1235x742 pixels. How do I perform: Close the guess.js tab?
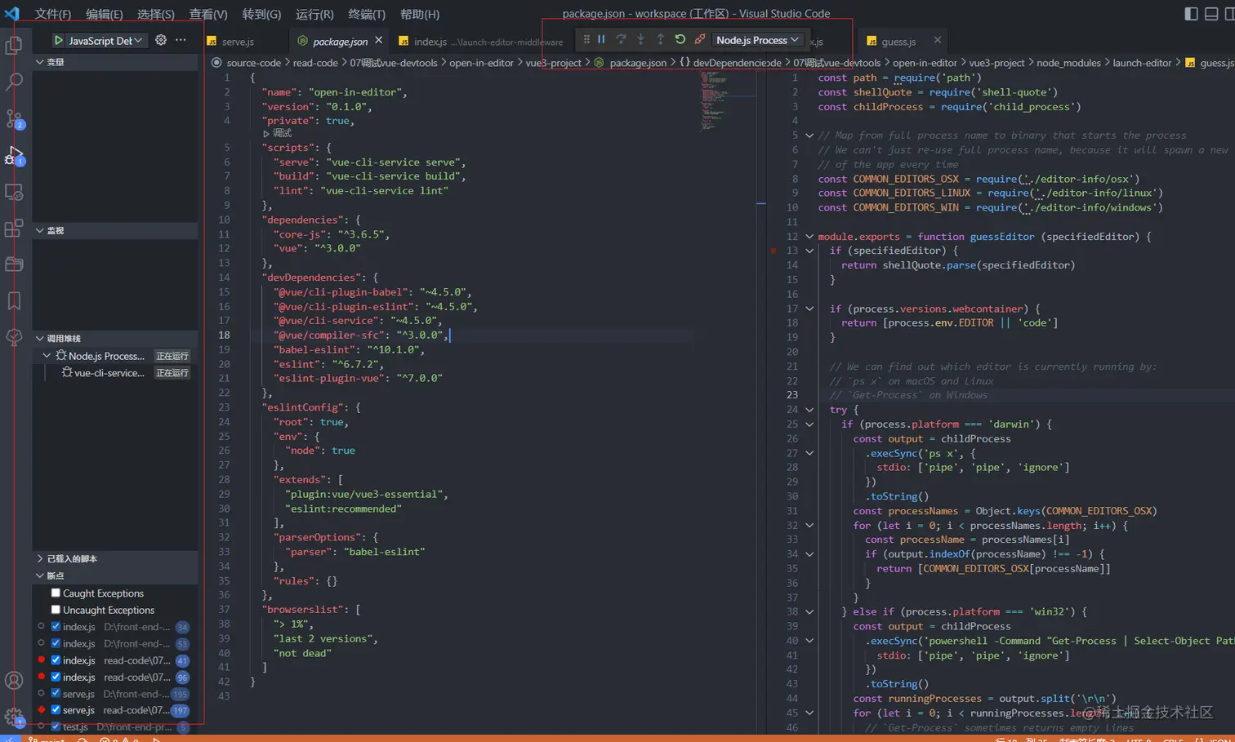937,40
